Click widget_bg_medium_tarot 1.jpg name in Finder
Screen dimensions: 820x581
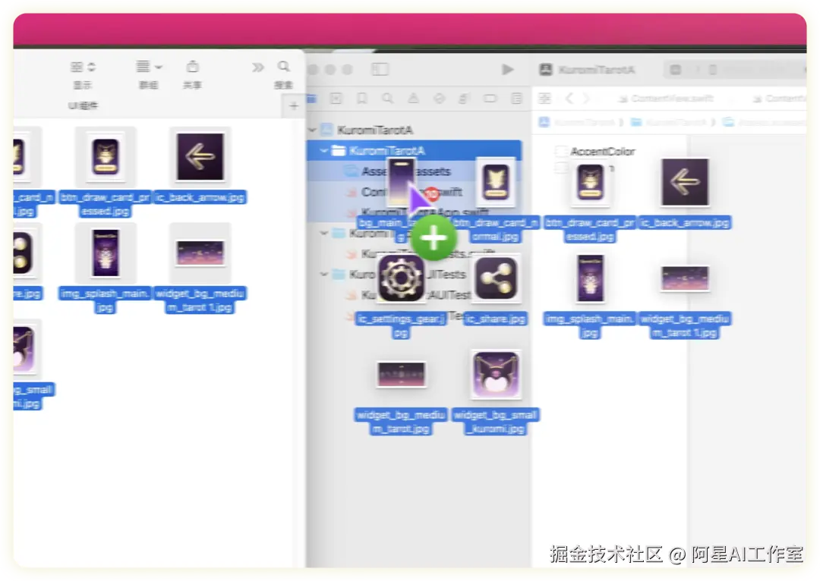click(x=200, y=300)
